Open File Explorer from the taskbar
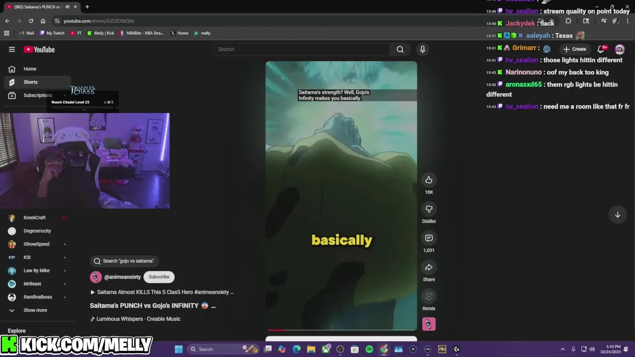 click(311, 349)
